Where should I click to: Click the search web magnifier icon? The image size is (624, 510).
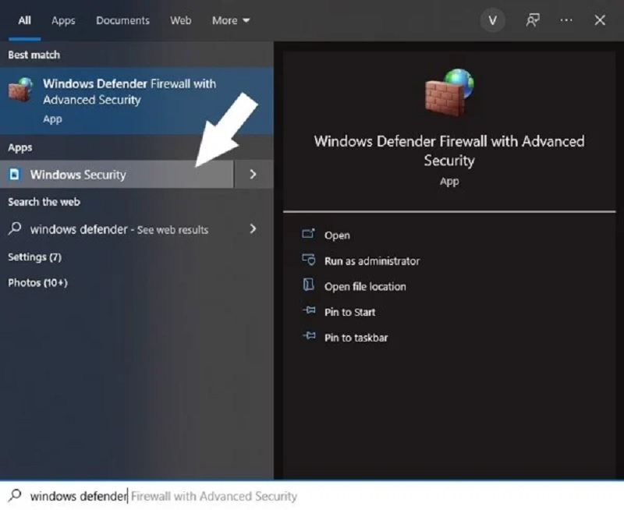(x=15, y=229)
